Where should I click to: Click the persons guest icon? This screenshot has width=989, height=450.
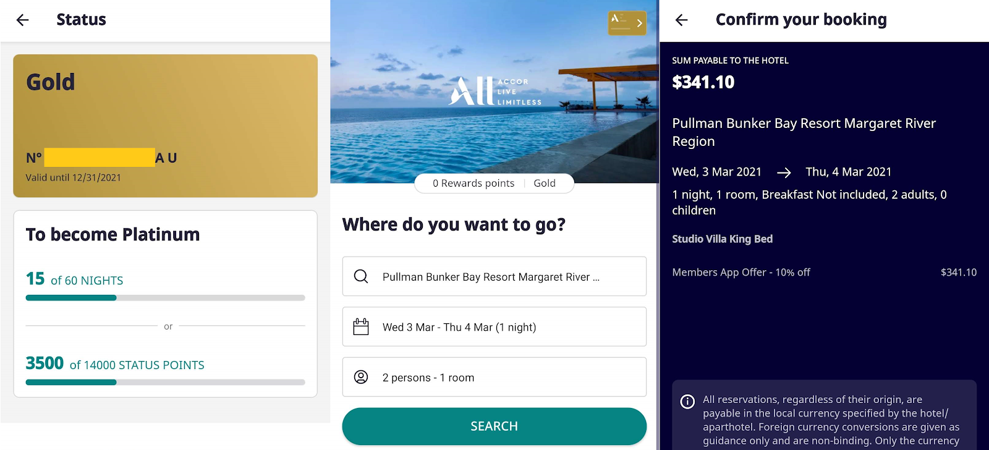click(361, 377)
